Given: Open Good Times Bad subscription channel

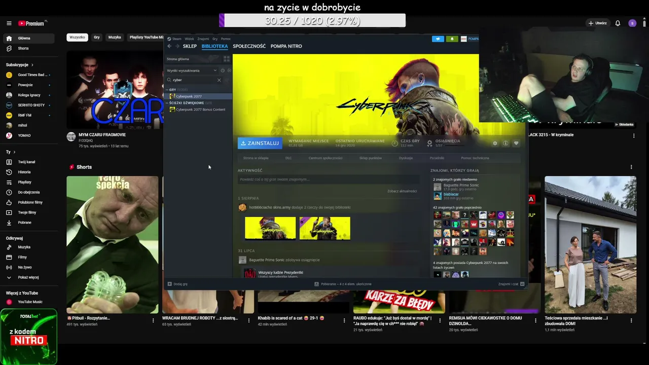Looking at the screenshot, I should (x=28, y=75).
